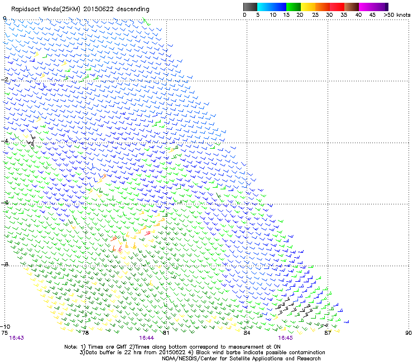Viewport: 413px width, 362px height.
Task: Select the '10' label under the color scale
Action: 273,15
